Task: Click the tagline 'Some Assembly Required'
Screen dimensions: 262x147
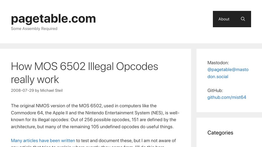Action: [34, 29]
